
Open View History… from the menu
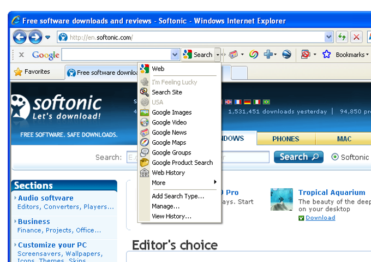click(x=179, y=216)
